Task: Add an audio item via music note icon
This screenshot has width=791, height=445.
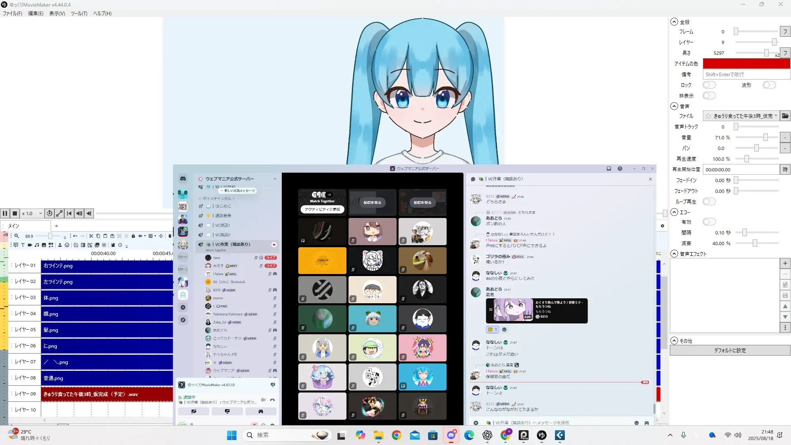Action: click(37, 245)
